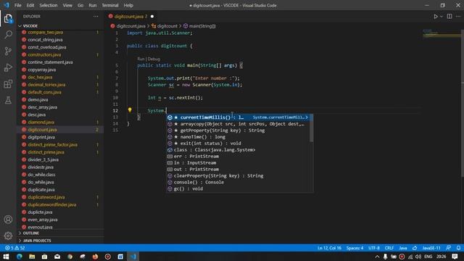464x261 pixels.
Task: Show hidden tray icons chevron
Action: pos(377,257)
